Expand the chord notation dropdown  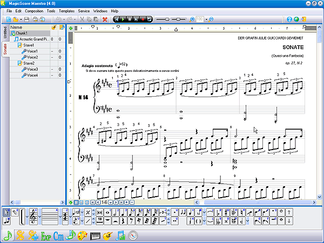[70, 217]
